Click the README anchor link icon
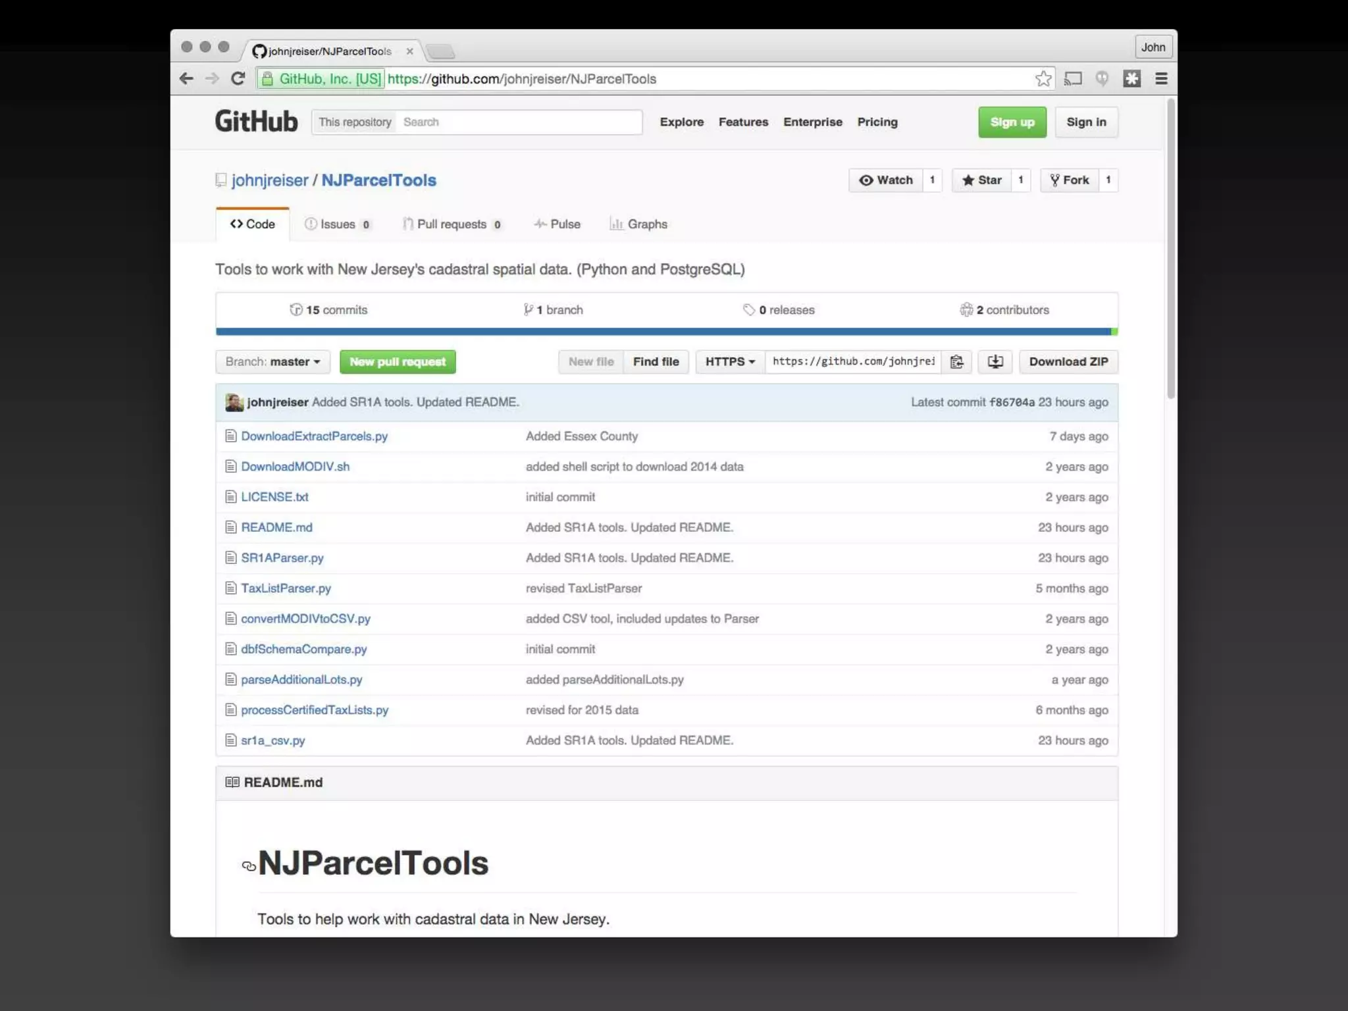Image resolution: width=1348 pixels, height=1011 pixels. pyautogui.click(x=248, y=866)
